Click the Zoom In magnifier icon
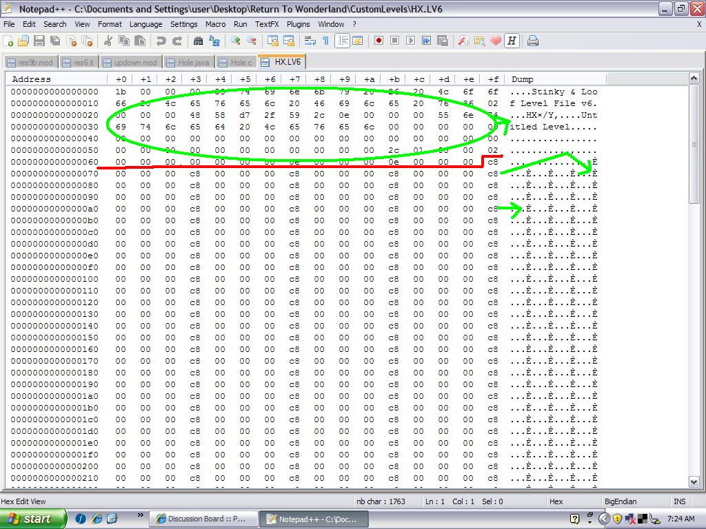The image size is (706, 529). tap(235, 41)
